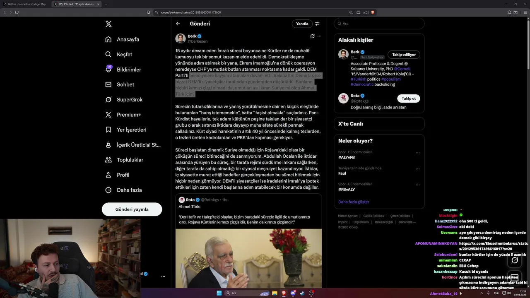The height and width of the screenshot is (298, 530).
Task: Open Topluluklar communities
Action: pyautogui.click(x=124, y=160)
